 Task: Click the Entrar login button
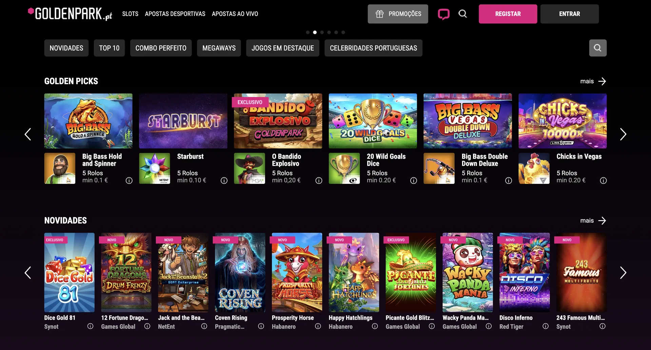[570, 14]
